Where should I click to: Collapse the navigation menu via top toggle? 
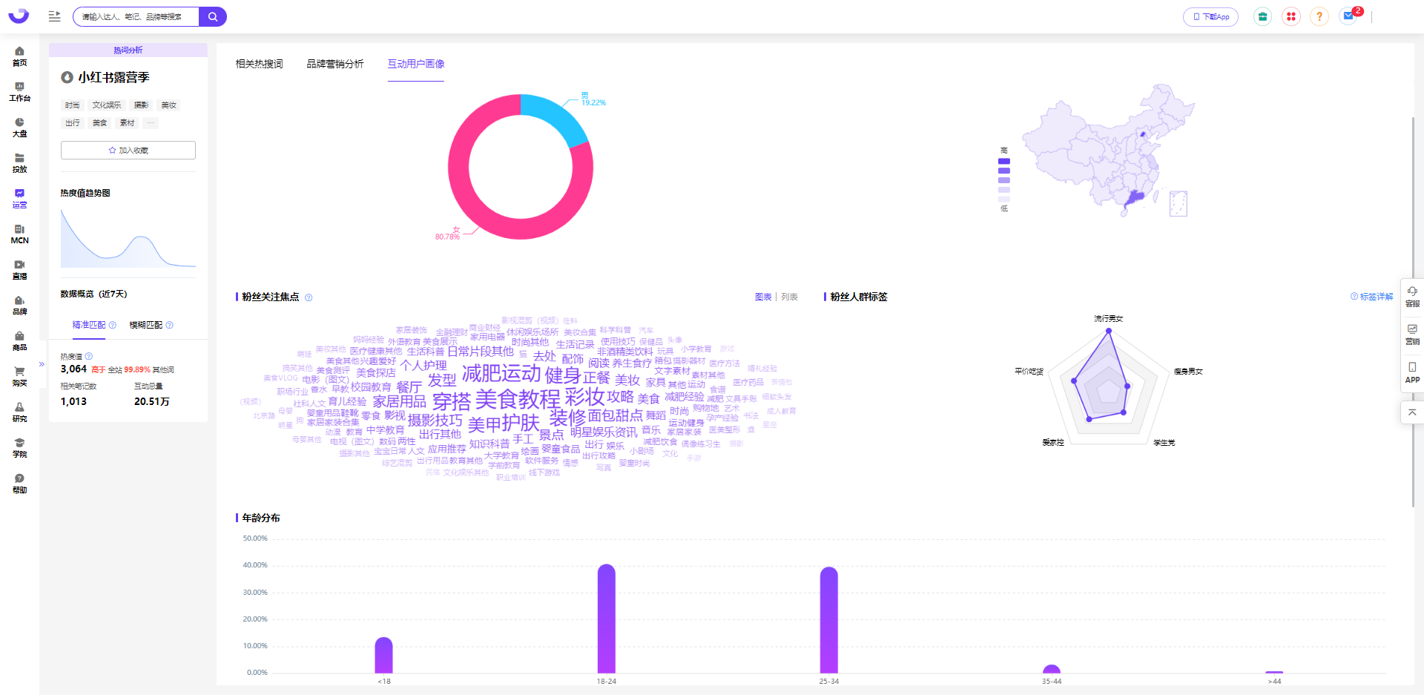pos(54,16)
